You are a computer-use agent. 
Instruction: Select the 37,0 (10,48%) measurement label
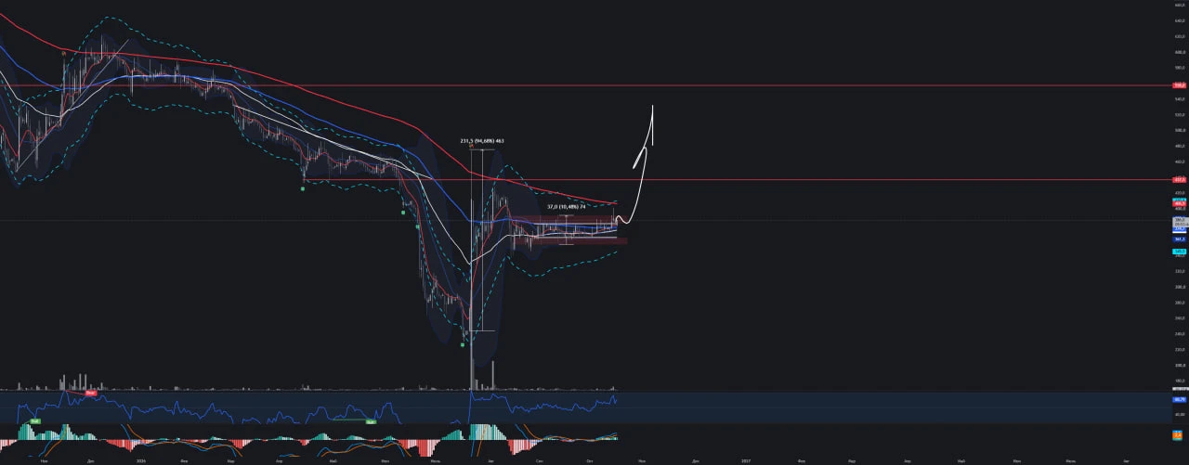click(x=566, y=206)
